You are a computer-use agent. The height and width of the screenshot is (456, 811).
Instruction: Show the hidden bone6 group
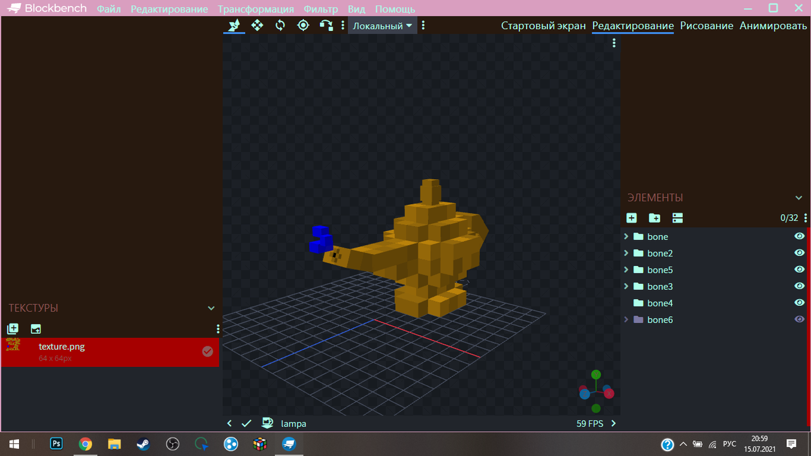[799, 319]
